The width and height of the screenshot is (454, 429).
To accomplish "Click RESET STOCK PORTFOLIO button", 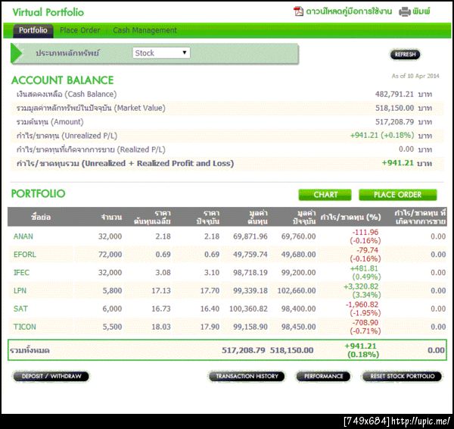I will point(403,376).
